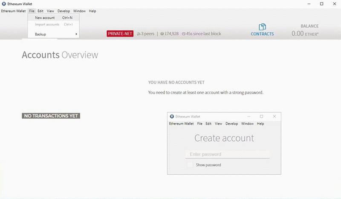Viewport: 341px width, 199px height.
Task: Choose New account from File menu
Action: click(54, 18)
